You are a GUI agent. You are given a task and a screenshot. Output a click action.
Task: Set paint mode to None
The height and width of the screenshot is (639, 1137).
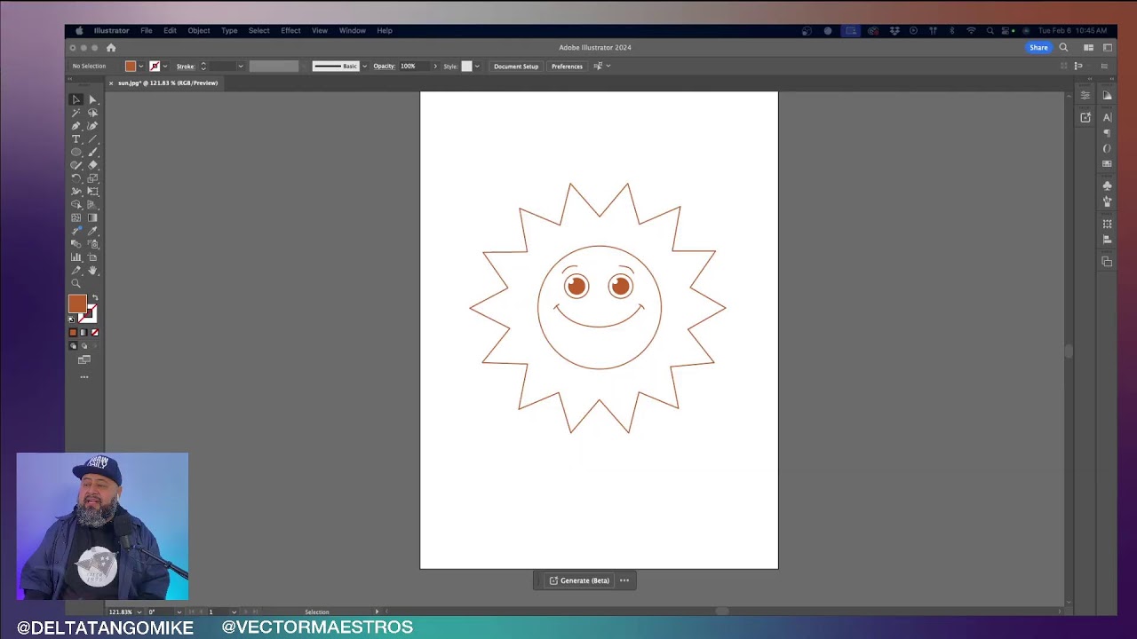(x=94, y=333)
